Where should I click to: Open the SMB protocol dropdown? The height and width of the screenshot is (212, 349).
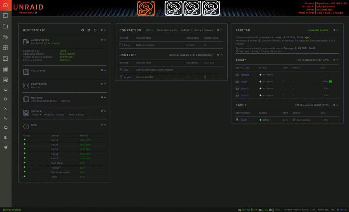click(x=149, y=30)
